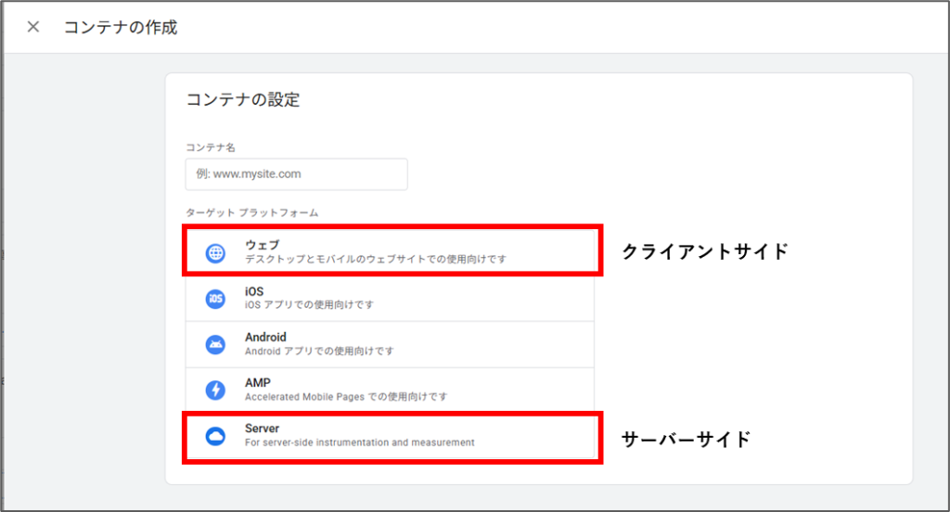
Task: Click the globe icon for the Web platform
Action: coord(215,252)
